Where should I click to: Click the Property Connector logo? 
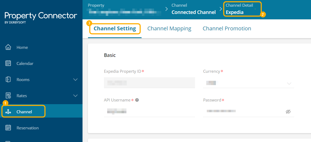point(41,17)
